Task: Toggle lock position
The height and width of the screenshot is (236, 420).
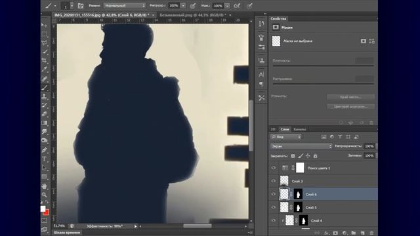Action: (308, 156)
